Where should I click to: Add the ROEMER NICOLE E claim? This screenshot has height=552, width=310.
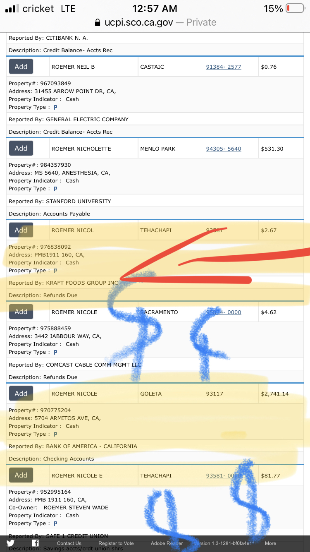(x=21, y=475)
